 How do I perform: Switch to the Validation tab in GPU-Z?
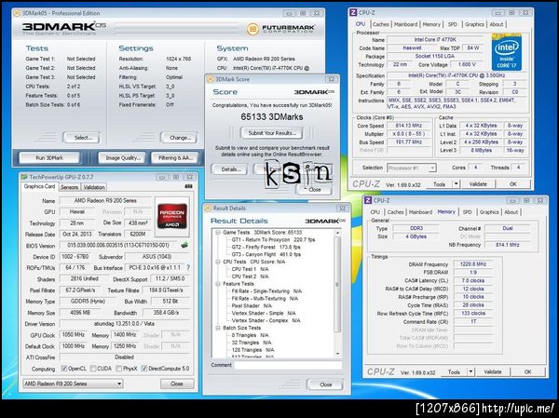point(94,187)
